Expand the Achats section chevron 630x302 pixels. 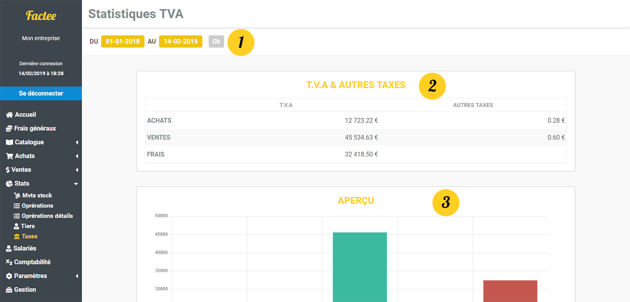[x=76, y=156]
